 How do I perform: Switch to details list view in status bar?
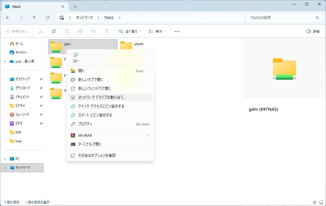point(315,202)
